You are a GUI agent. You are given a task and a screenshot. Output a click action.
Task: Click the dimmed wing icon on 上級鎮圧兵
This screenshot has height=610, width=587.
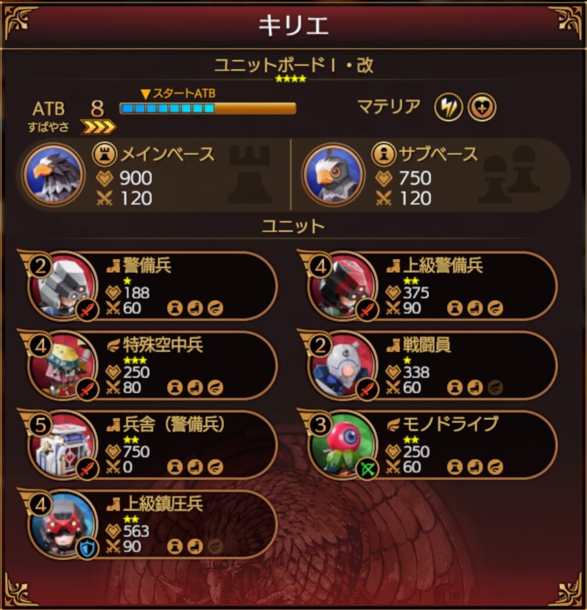click(x=216, y=547)
